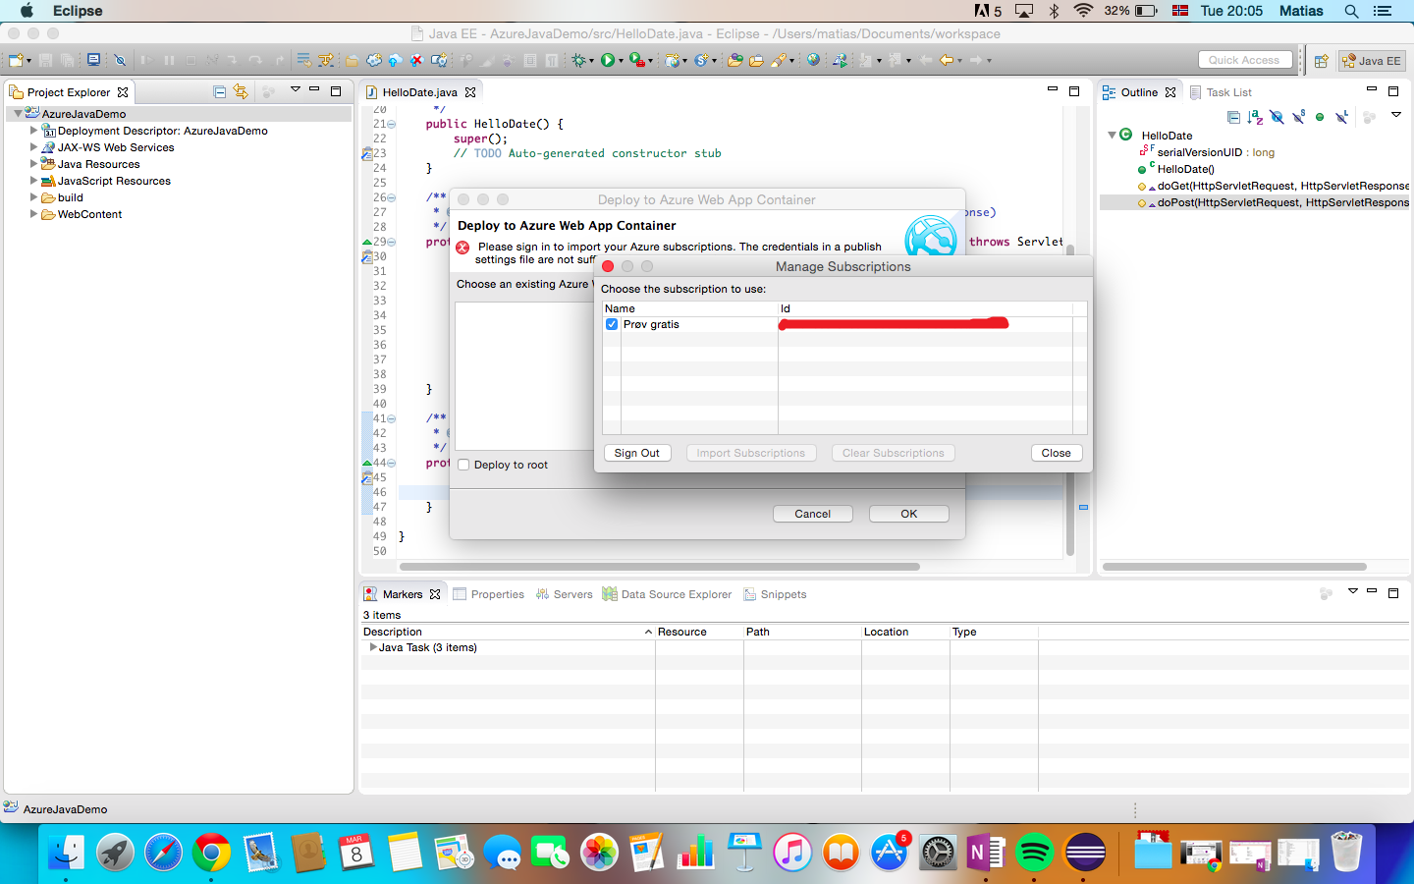Viewport: 1414px width, 884px height.
Task: Check the Deploy to root checkbox
Action: (x=463, y=465)
